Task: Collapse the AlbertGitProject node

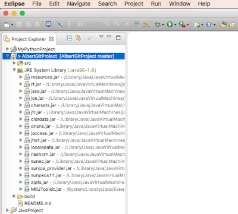Action: click(7, 56)
